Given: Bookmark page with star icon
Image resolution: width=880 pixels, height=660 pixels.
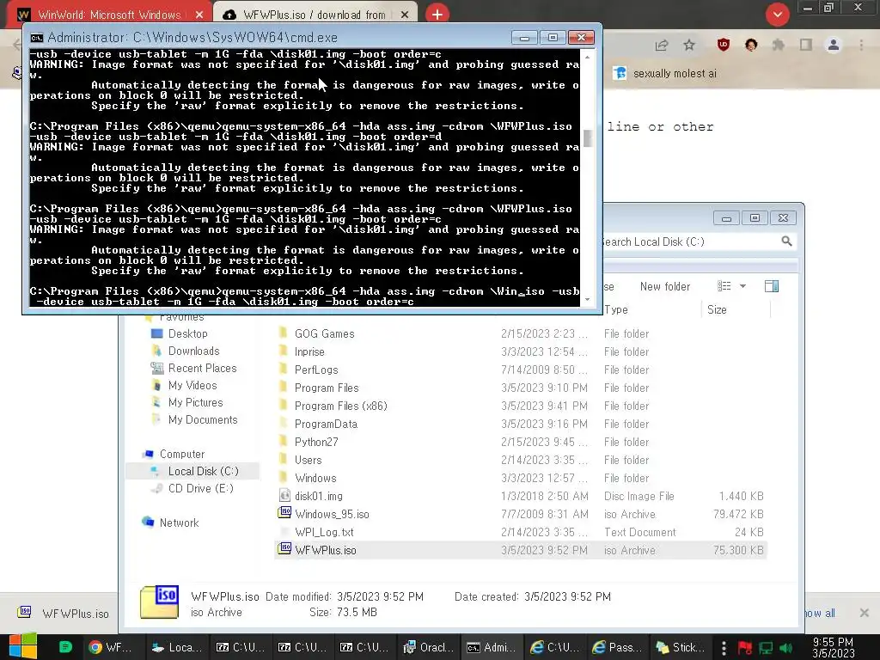Looking at the screenshot, I should [689, 45].
